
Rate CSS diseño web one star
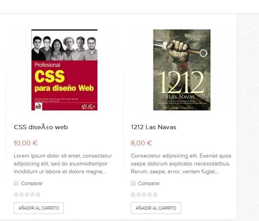pyautogui.click(x=16, y=195)
